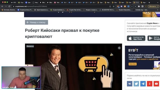
Task: Open the Crypto Bubbles bookmark
Action: pos(58,10)
